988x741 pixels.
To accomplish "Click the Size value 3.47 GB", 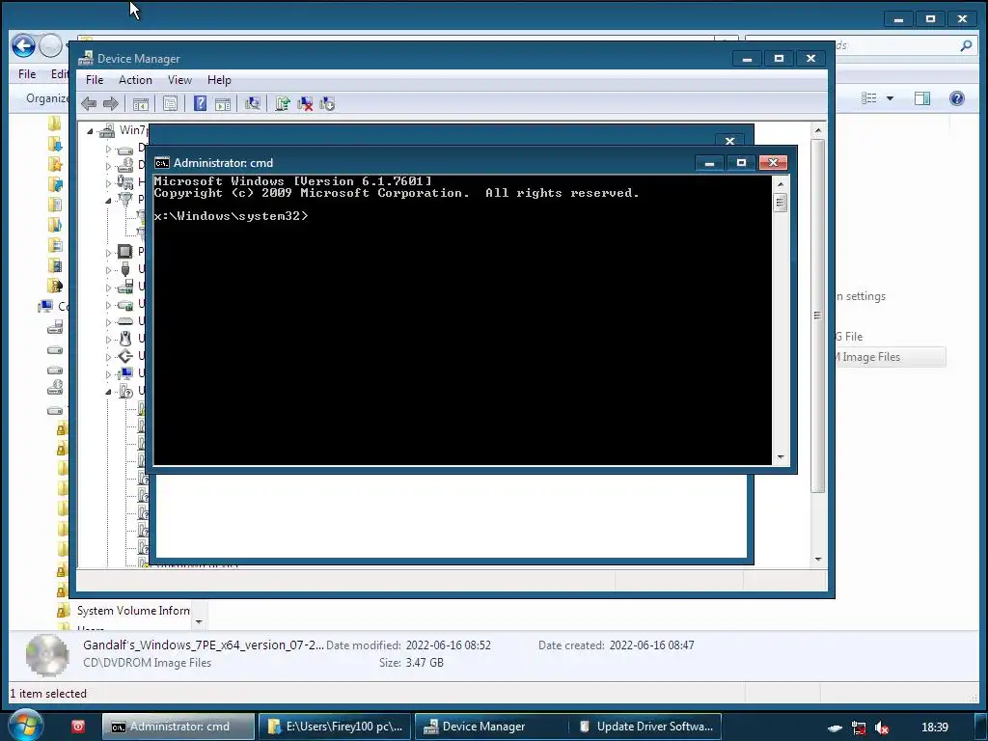I will pyautogui.click(x=425, y=663).
